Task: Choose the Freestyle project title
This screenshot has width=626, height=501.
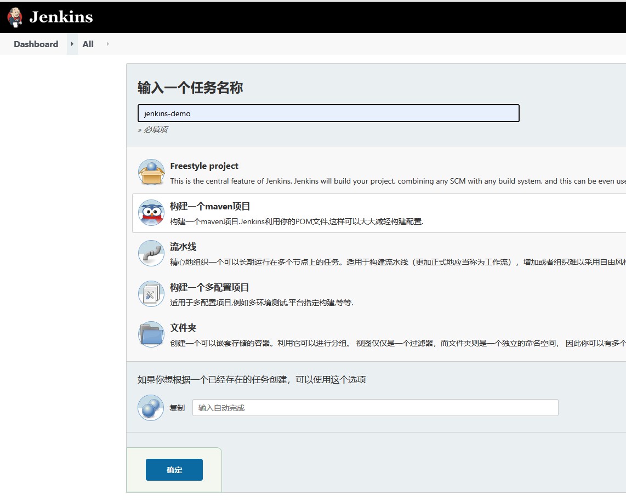Action: tap(204, 166)
